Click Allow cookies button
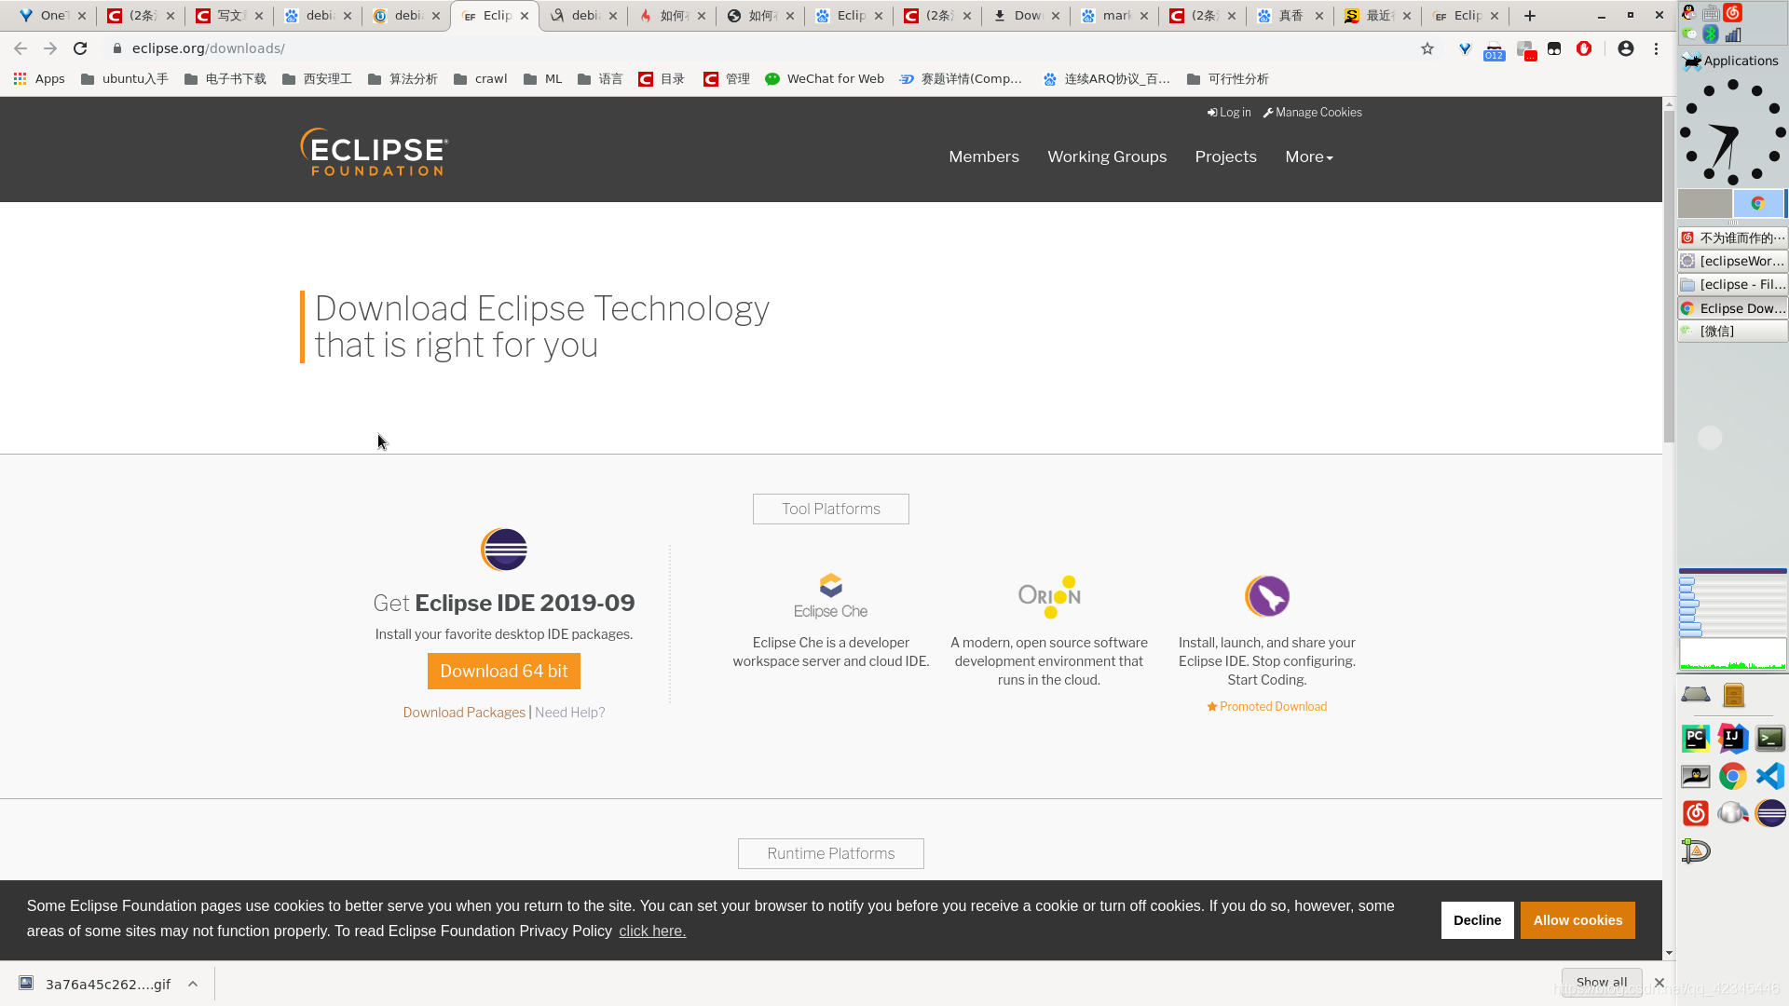The width and height of the screenshot is (1789, 1006). (1577, 920)
